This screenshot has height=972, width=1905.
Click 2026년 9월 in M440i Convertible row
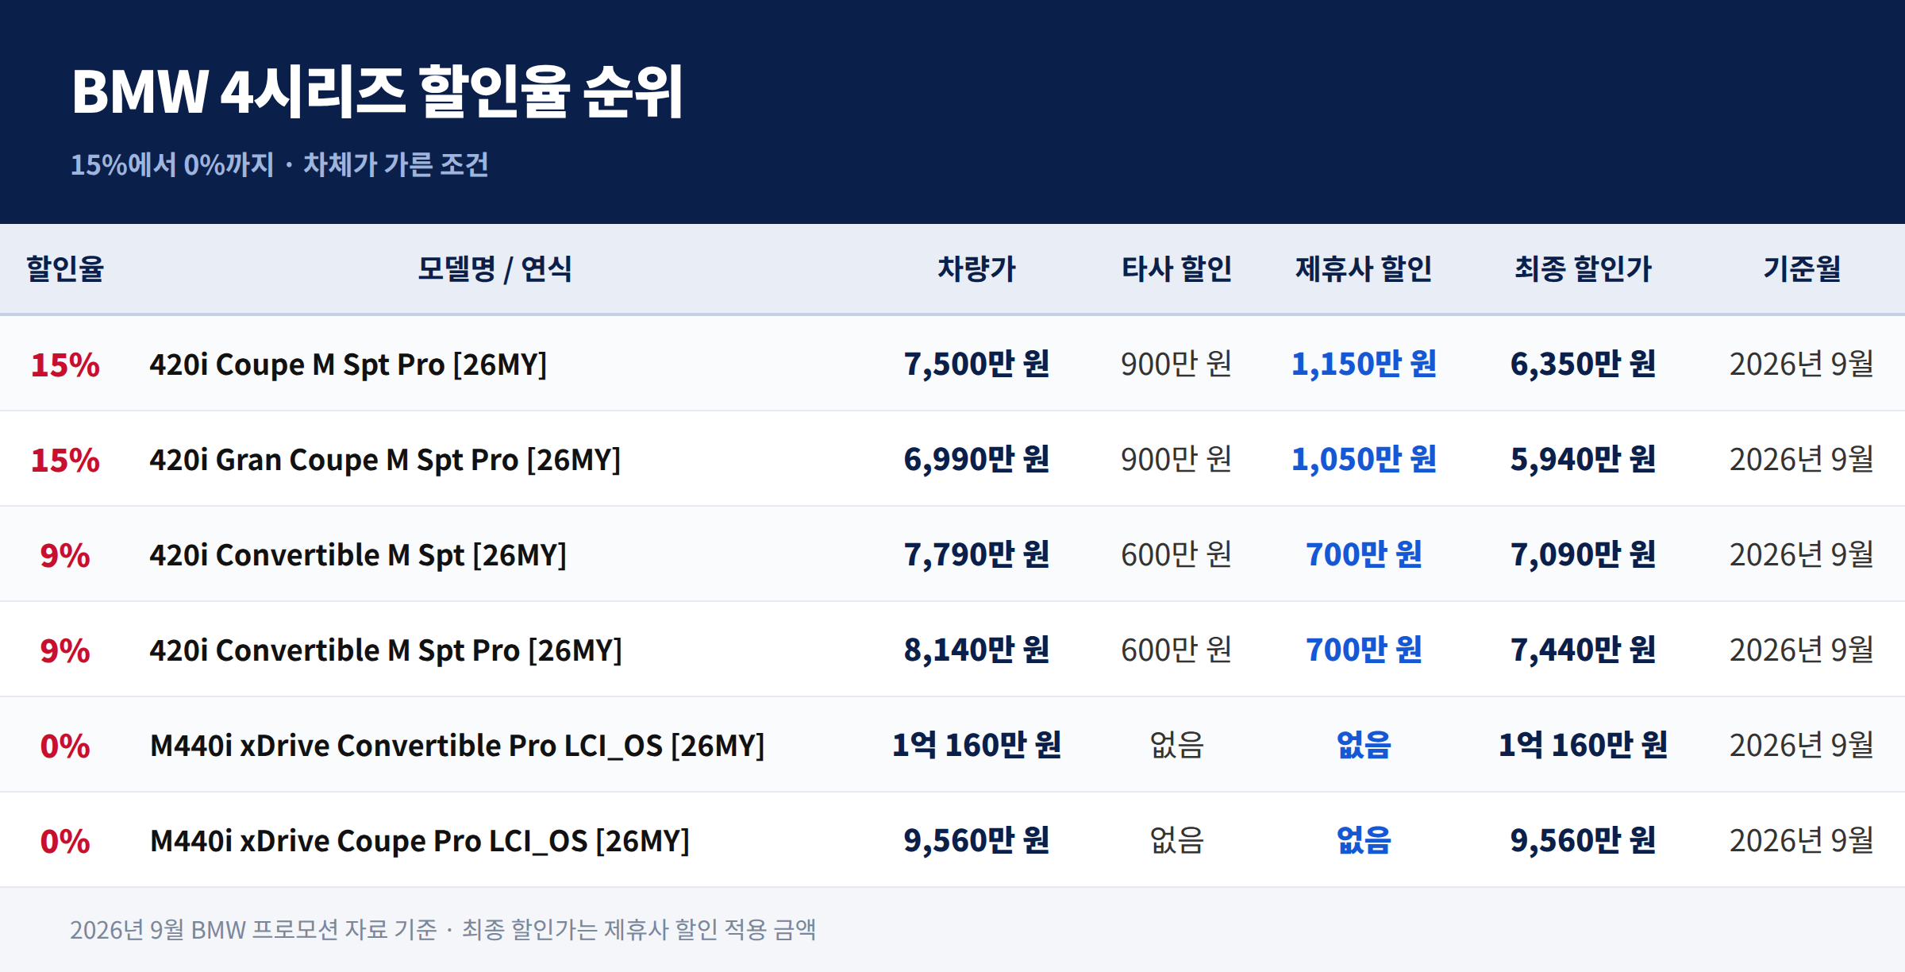[x=1802, y=745]
